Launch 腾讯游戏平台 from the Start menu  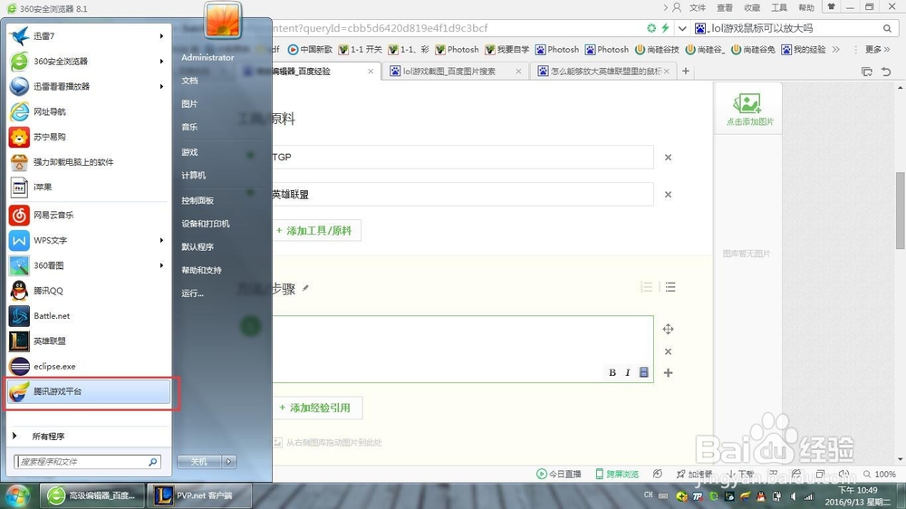pos(88,392)
